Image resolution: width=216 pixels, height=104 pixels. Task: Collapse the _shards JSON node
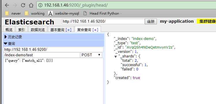(116, 57)
